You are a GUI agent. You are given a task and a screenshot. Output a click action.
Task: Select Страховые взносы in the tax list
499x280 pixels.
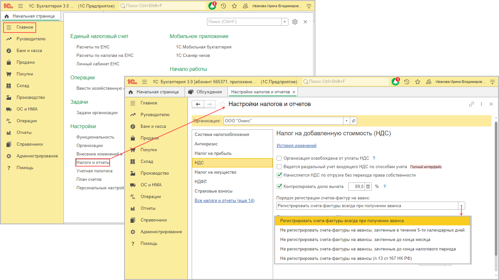click(232, 191)
